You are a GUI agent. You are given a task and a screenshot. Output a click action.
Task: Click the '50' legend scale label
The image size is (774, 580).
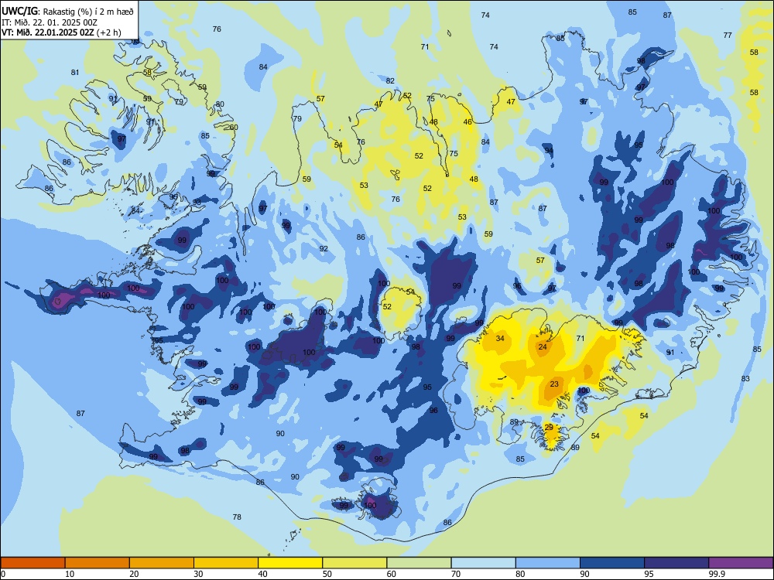[327, 574]
